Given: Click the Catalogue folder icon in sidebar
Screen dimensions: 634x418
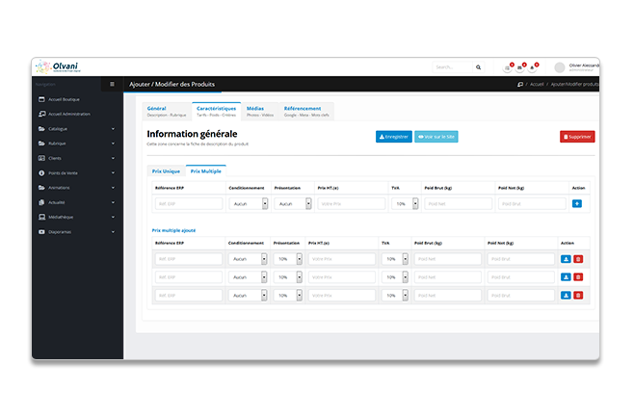Looking at the screenshot, I should (x=41, y=128).
